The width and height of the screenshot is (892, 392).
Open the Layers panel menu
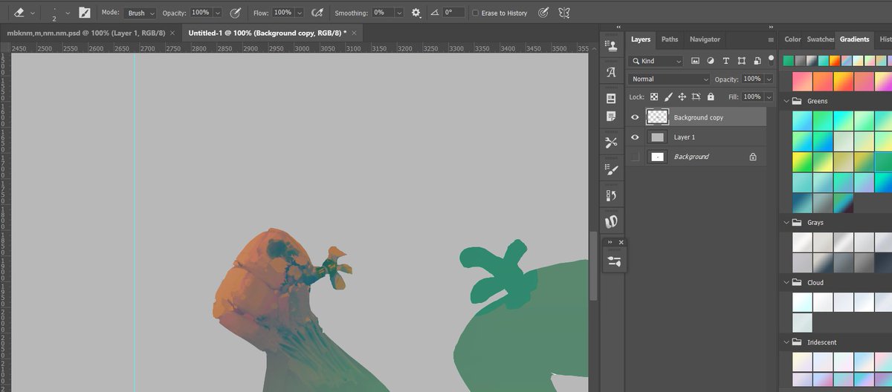(x=771, y=40)
